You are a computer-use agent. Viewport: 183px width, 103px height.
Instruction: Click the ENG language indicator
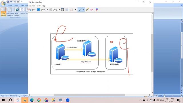(162, 100)
